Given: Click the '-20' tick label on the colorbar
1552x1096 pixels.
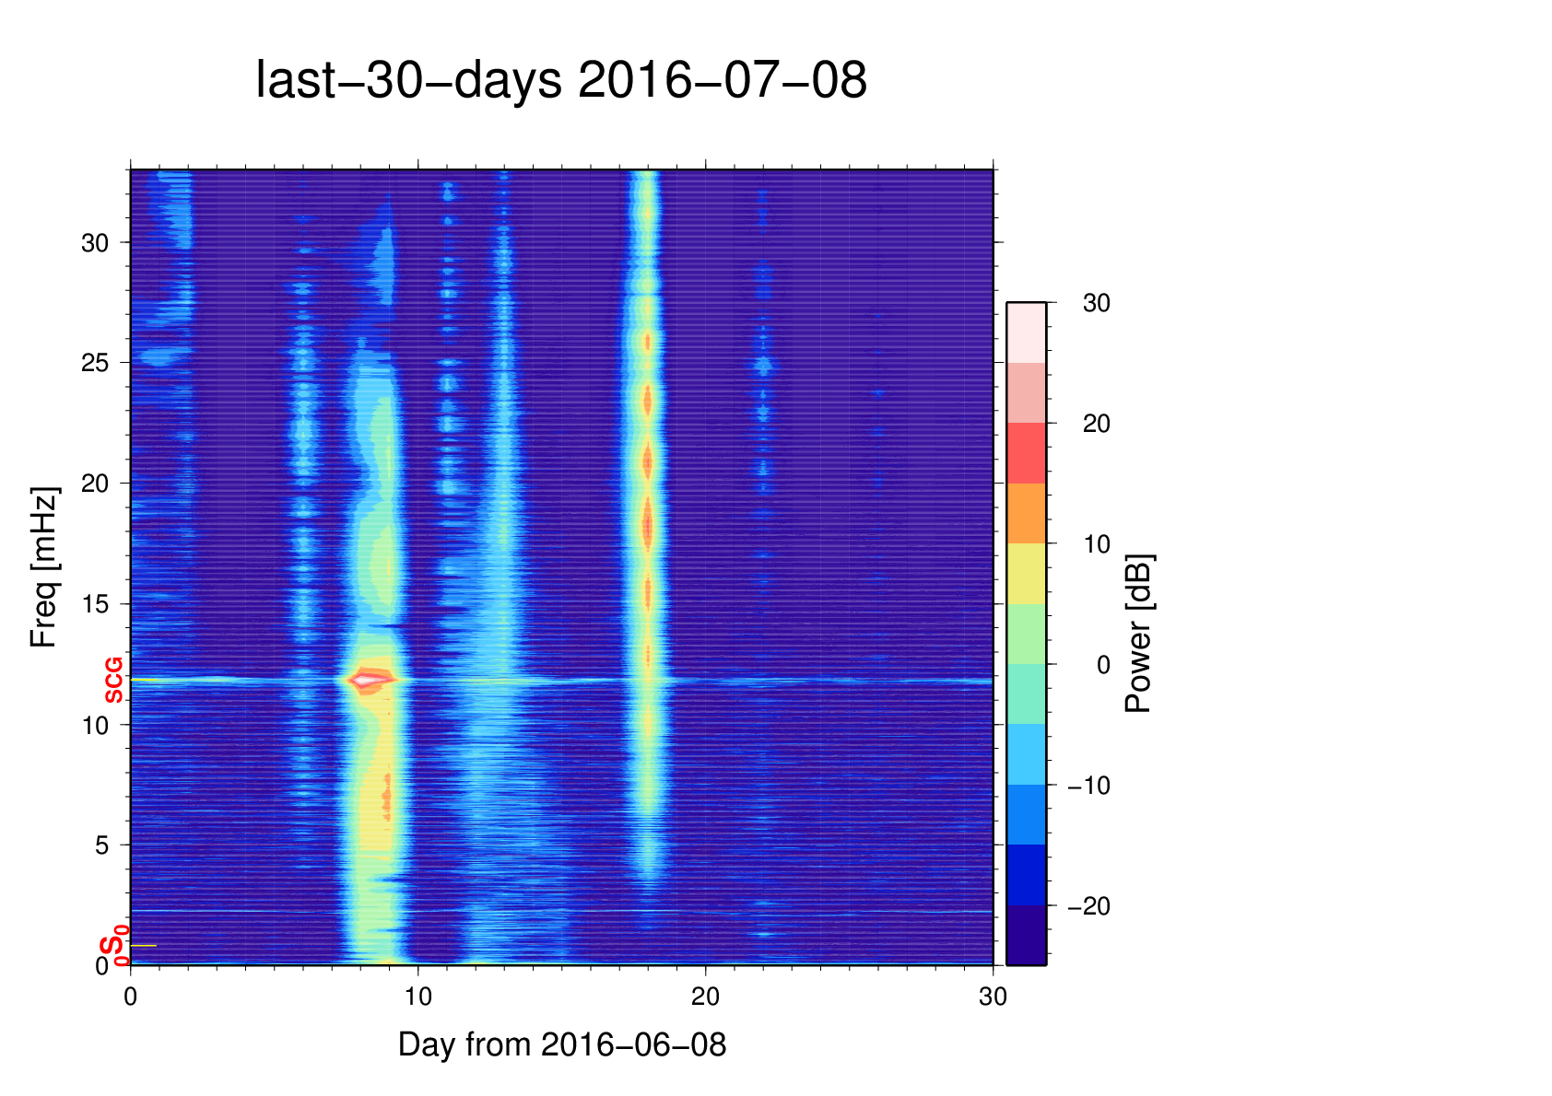Looking at the screenshot, I should [1088, 906].
